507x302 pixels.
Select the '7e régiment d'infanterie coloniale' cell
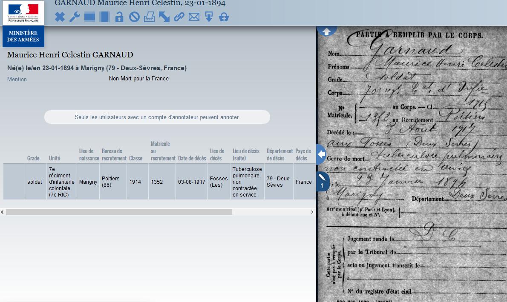pos(62,182)
